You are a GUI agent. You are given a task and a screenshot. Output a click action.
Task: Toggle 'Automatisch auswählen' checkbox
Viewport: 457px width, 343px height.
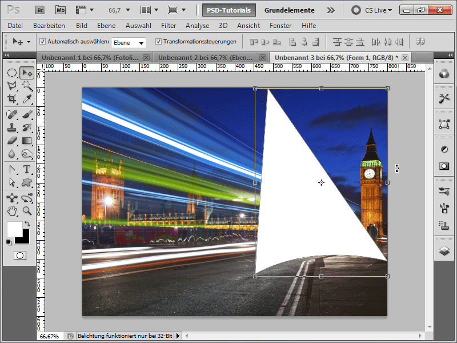pyautogui.click(x=42, y=41)
